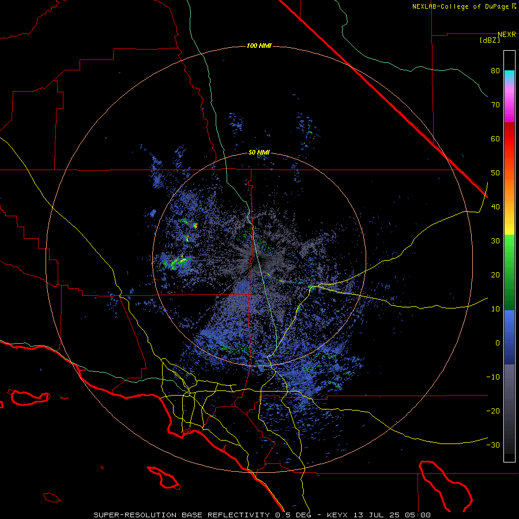
Task: Click the 10 value on the dBZ scale
Action: pyautogui.click(x=495, y=309)
